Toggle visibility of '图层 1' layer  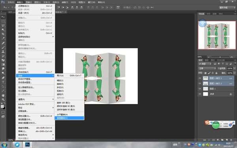200,89
